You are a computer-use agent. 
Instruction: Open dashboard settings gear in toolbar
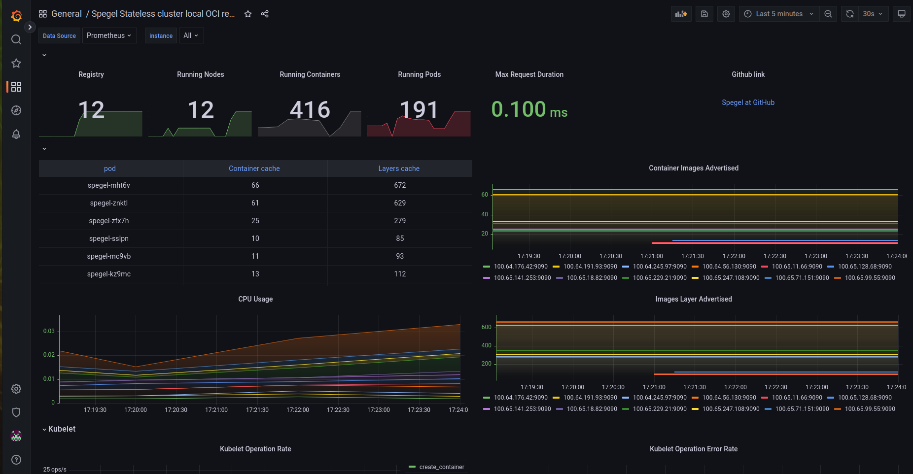[726, 14]
